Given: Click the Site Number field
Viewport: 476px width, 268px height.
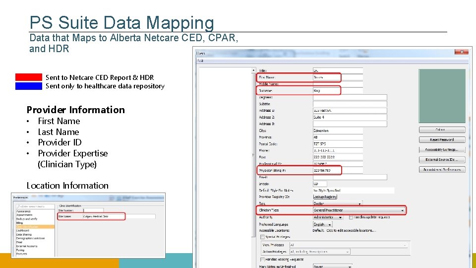Looking at the screenshot, I should [93, 210].
